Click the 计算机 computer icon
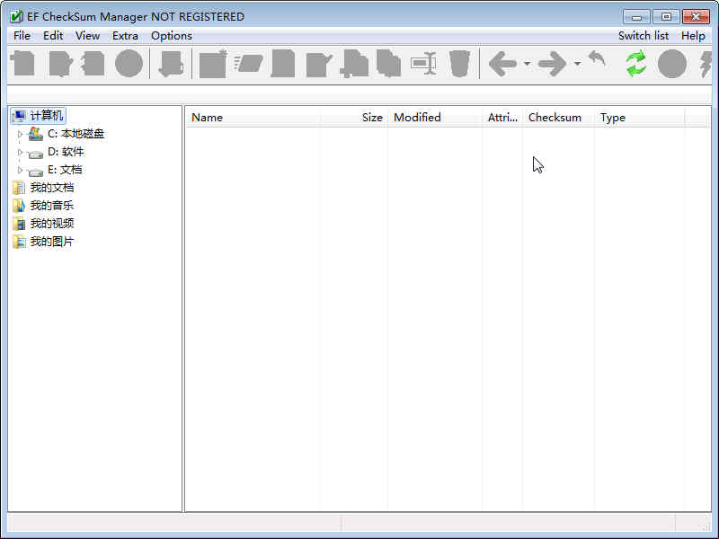Image resolution: width=719 pixels, height=539 pixels. click(x=19, y=116)
